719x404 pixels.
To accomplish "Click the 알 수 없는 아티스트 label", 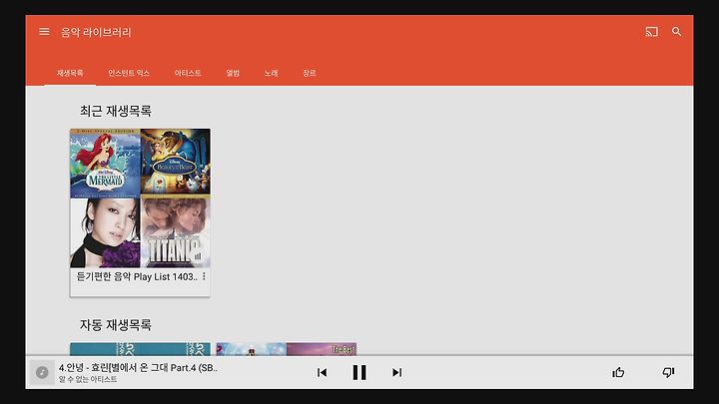I will [x=88, y=379].
